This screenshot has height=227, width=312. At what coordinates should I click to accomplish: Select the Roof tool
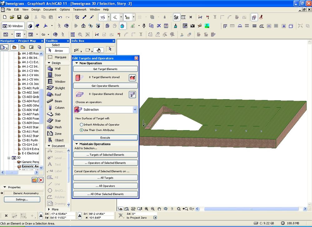pyautogui.click(x=57, y=95)
